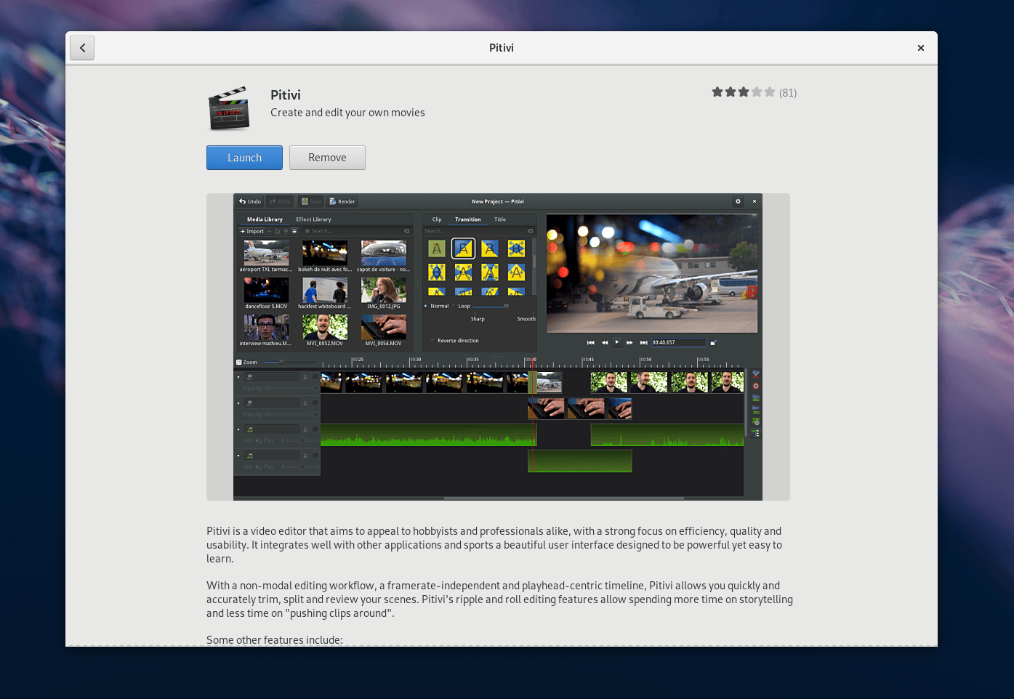This screenshot has height=699, width=1014.
Task: Toggle the Reverse direction checkbox
Action: pyautogui.click(x=432, y=340)
